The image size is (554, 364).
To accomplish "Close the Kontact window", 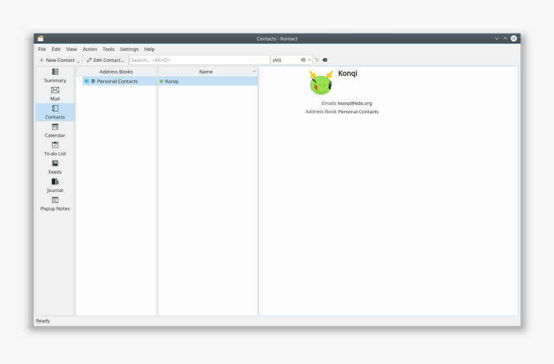I will (x=513, y=39).
